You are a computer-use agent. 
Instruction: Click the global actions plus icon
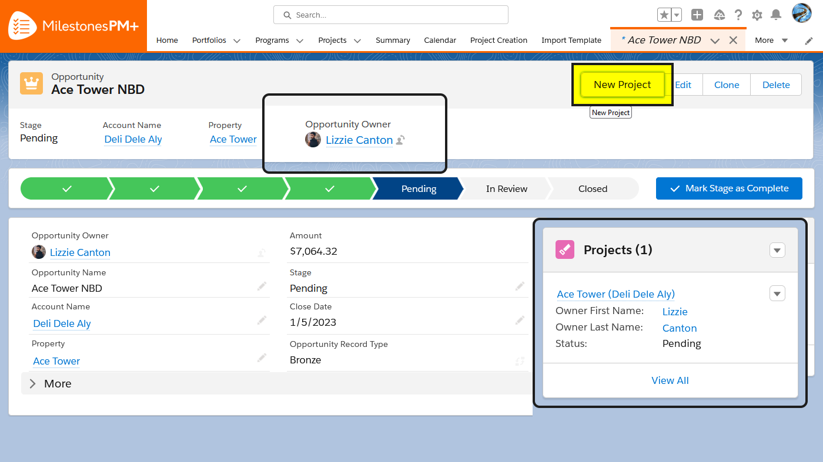[x=697, y=15]
